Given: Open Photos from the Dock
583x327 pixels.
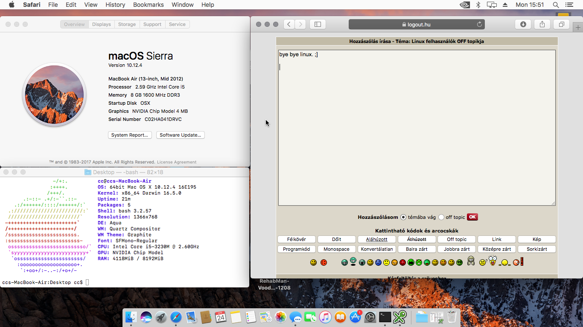Looking at the screenshot, I should click(x=280, y=317).
